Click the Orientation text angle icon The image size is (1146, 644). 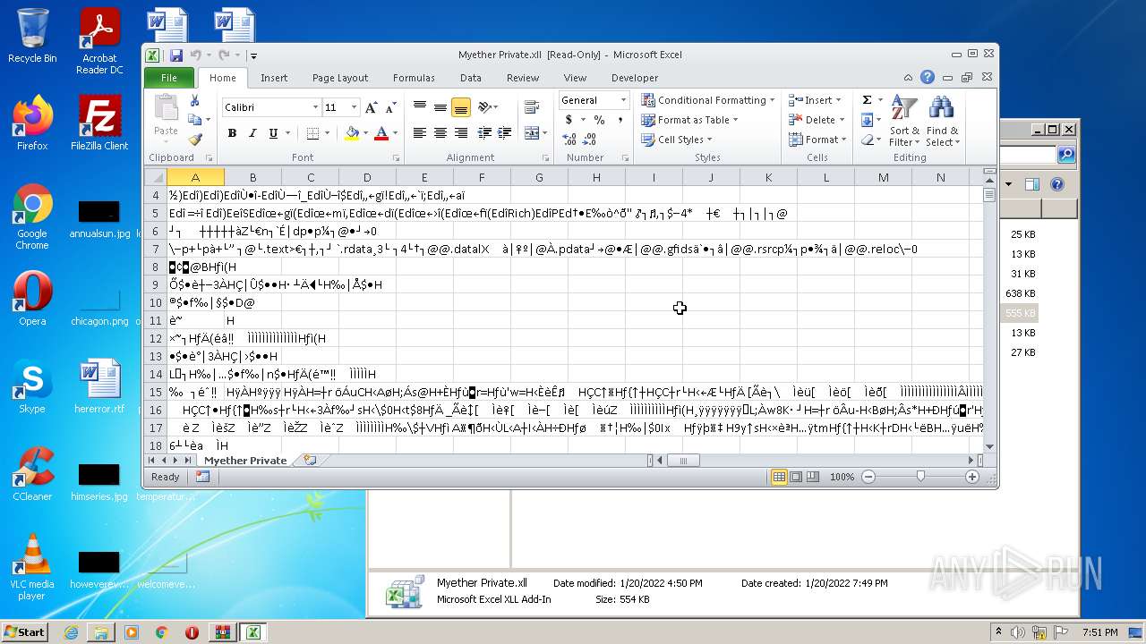point(484,107)
